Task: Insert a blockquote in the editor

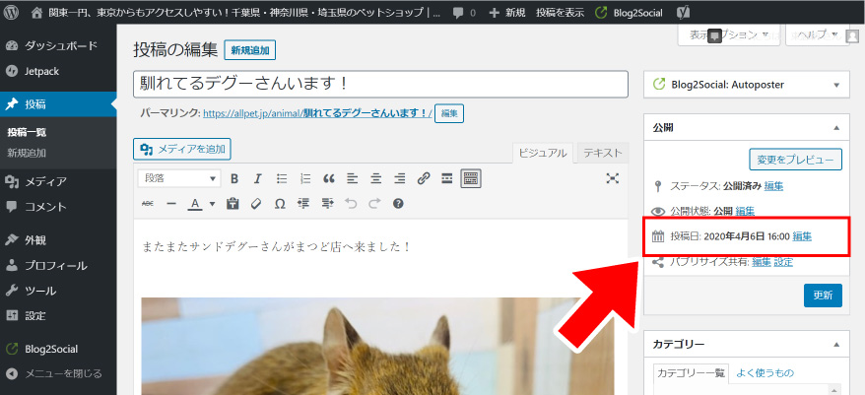Action: 329,178
